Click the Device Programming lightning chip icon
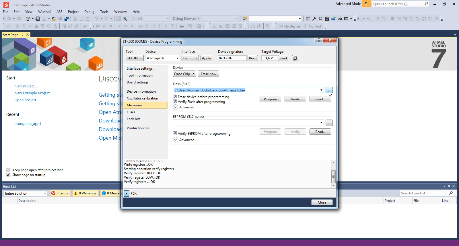The width and height of the screenshot is (459, 246). [x=339, y=19]
